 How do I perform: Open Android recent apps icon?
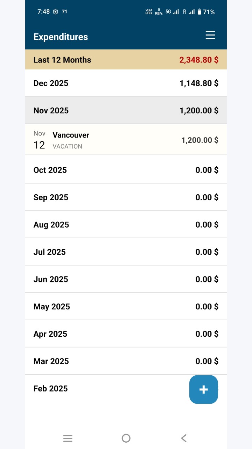coord(68,438)
